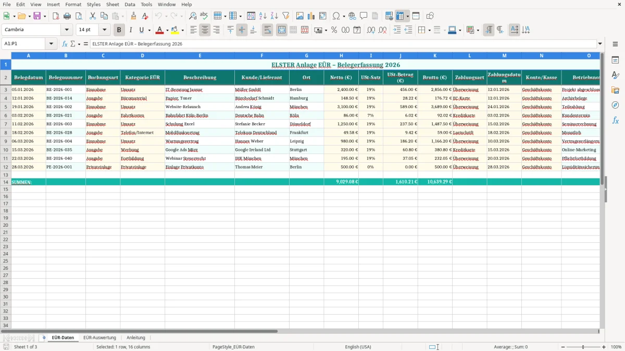Image resolution: width=625 pixels, height=351 pixels.
Task: Click the Print icon
Action: [67, 16]
